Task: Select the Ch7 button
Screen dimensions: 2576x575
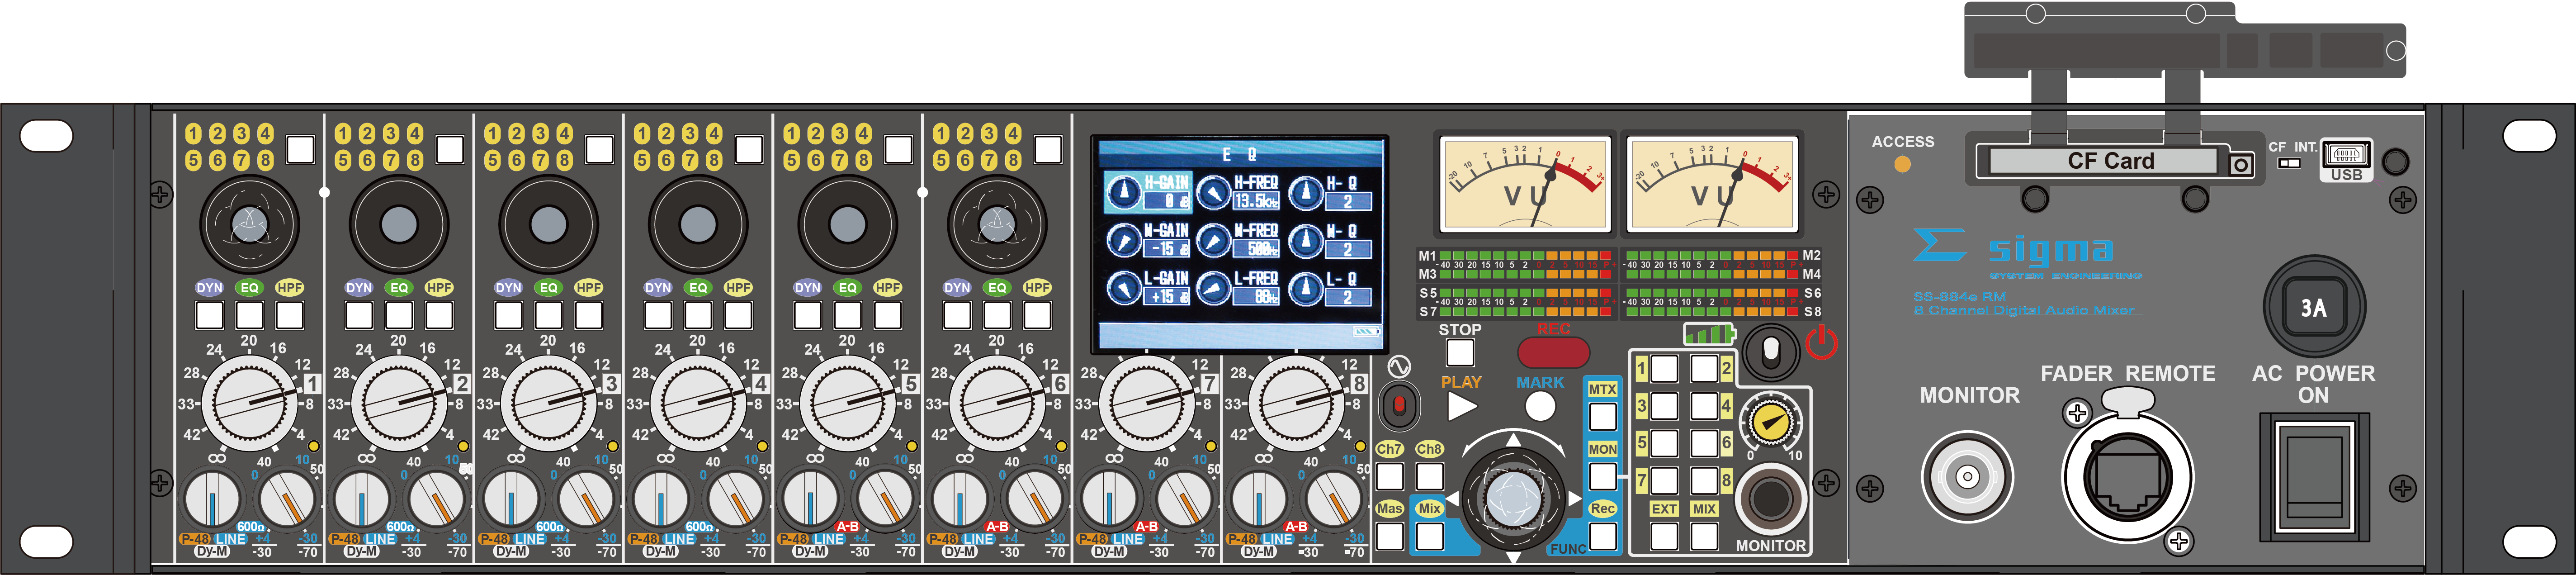Action: pos(1389,476)
